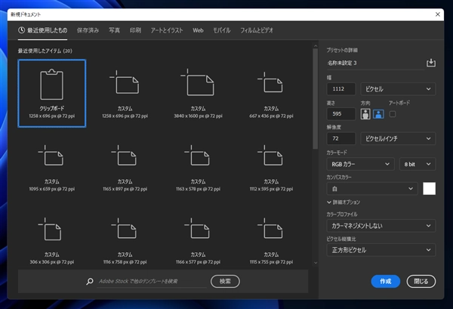
Task: Click the magnifier search icon
Action: (x=90, y=281)
